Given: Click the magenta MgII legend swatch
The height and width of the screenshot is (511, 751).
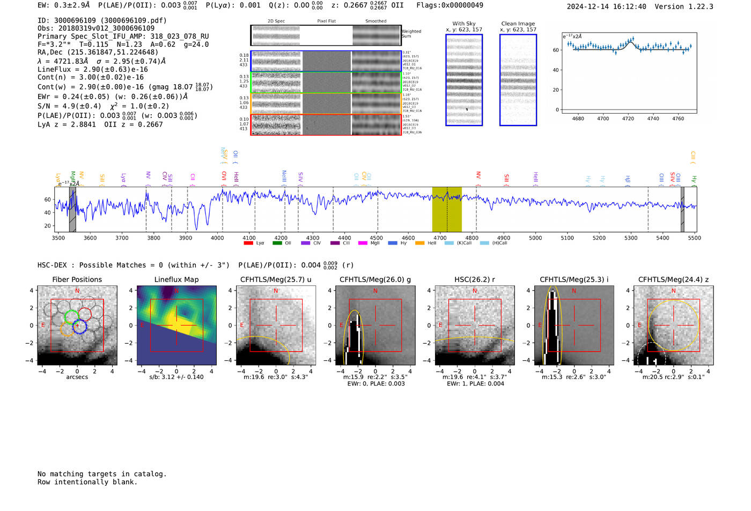Looking at the screenshot, I should point(363,243).
